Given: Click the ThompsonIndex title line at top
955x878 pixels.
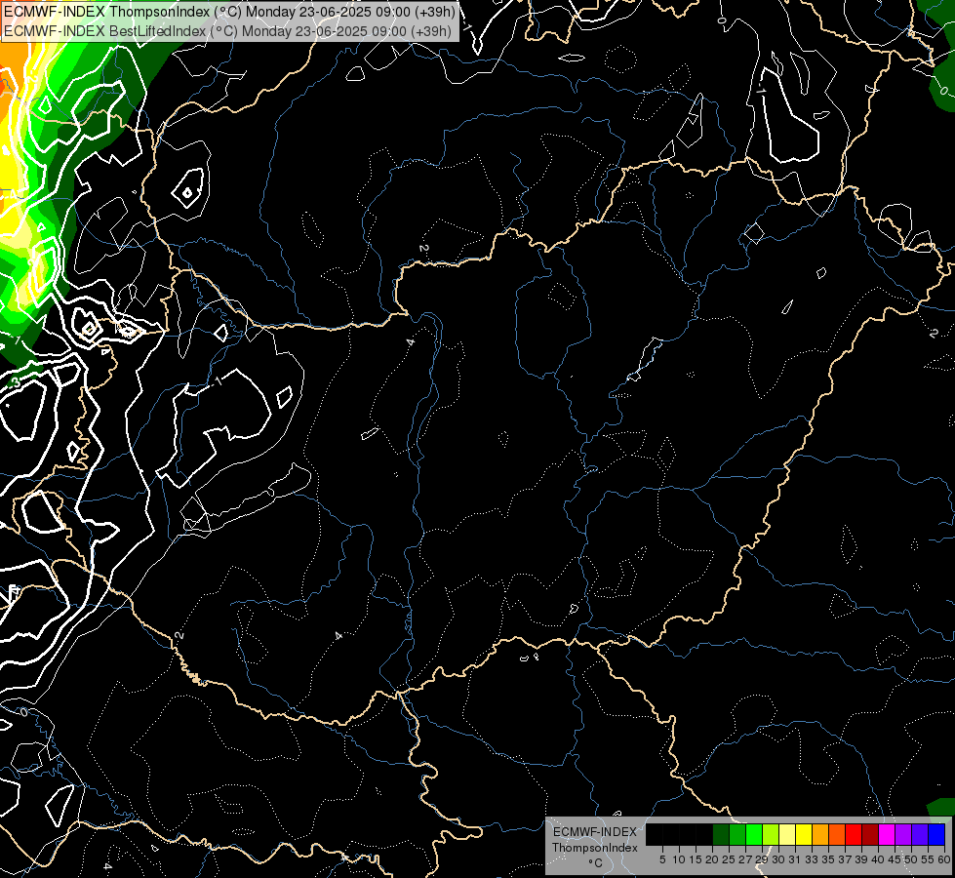Looking at the screenshot, I should coord(228,11).
